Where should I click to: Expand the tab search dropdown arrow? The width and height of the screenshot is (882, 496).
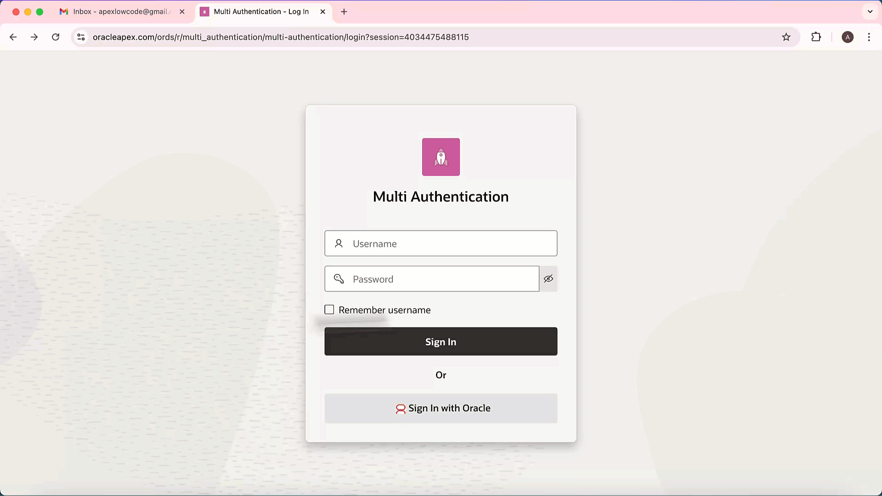(870, 12)
